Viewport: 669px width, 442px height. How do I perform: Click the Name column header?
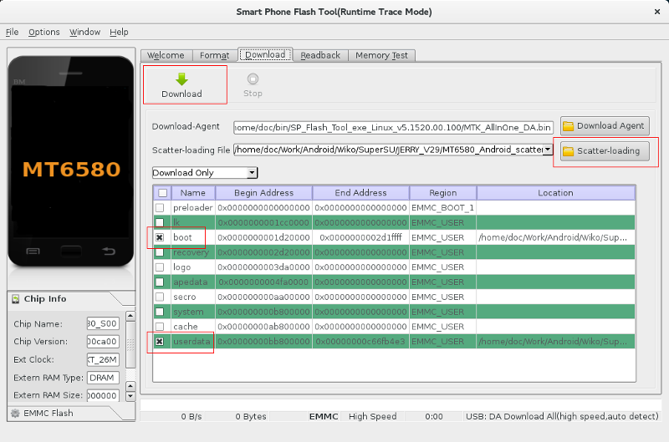coord(193,193)
